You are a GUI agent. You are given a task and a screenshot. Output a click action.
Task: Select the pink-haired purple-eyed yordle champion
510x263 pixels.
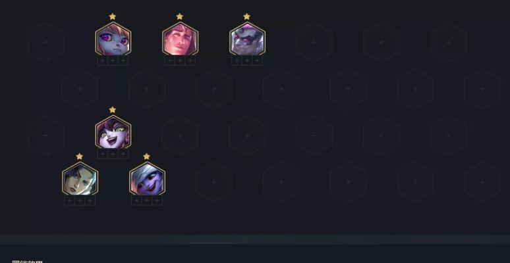coord(113,39)
